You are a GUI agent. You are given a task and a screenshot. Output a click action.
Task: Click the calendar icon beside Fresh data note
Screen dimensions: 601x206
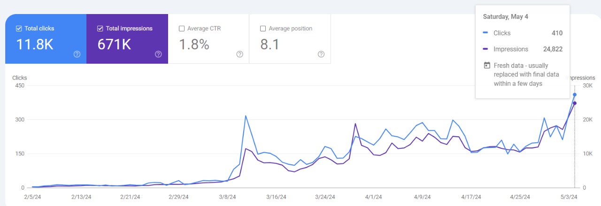tap(487, 66)
